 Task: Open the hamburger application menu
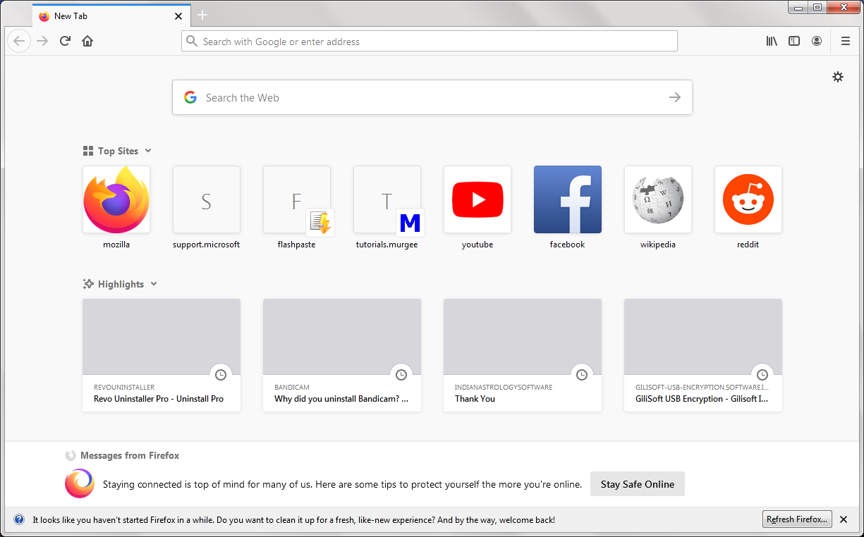(x=845, y=41)
